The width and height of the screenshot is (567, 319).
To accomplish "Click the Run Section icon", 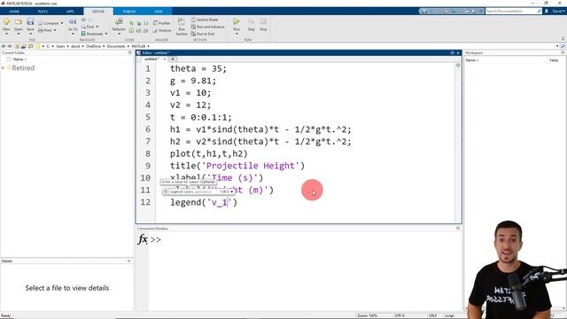I will coord(181,22).
